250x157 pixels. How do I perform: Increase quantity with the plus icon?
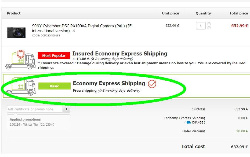(x=209, y=24)
